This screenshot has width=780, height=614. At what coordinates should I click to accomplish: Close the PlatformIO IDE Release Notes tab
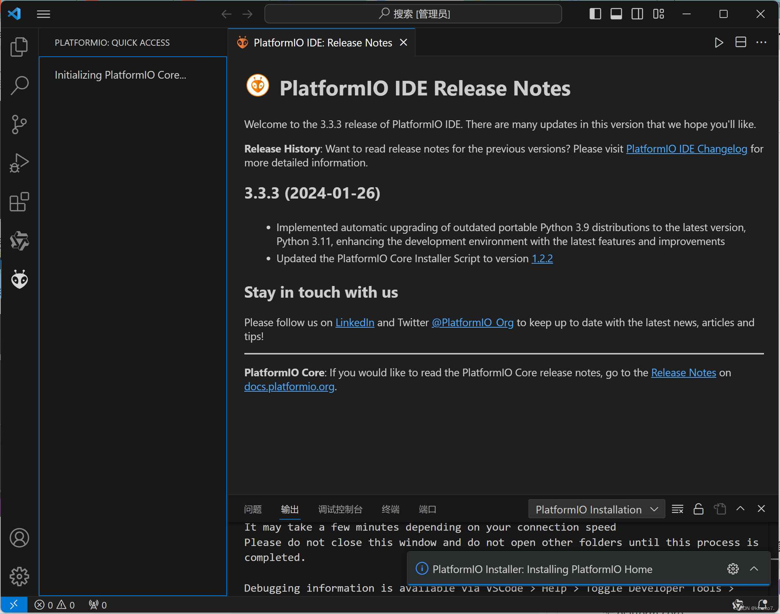(x=404, y=42)
